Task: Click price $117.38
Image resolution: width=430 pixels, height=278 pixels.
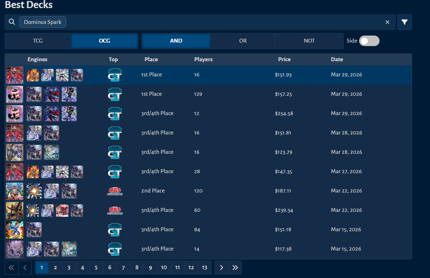Action: click(x=283, y=249)
